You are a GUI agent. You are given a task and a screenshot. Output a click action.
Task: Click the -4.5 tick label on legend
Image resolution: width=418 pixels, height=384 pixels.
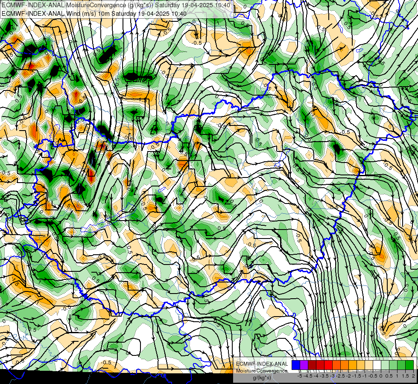click(x=308, y=376)
